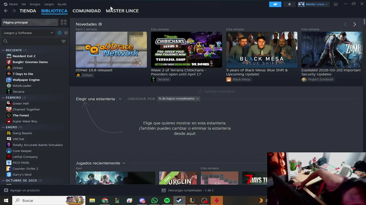Open the Elegir una estantería dropdown
Screen dimensions: 366x205
tap(99, 99)
